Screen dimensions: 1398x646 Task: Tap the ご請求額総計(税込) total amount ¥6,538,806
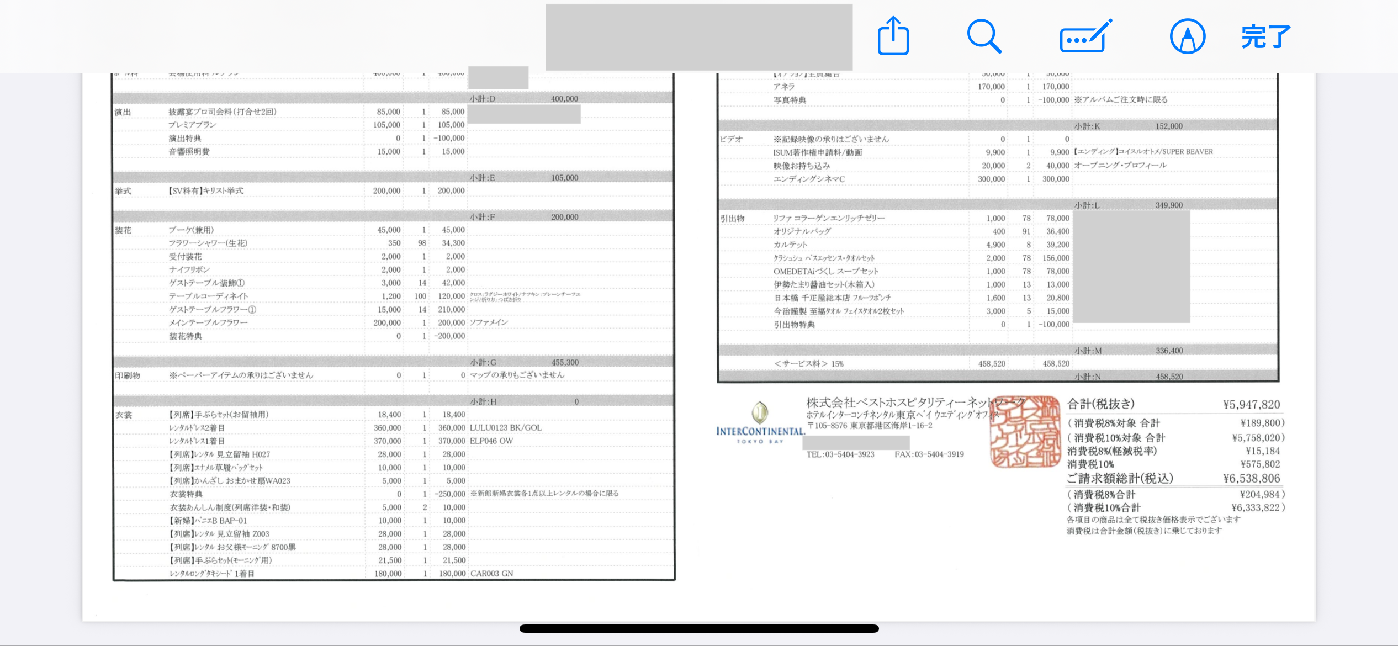[1251, 479]
